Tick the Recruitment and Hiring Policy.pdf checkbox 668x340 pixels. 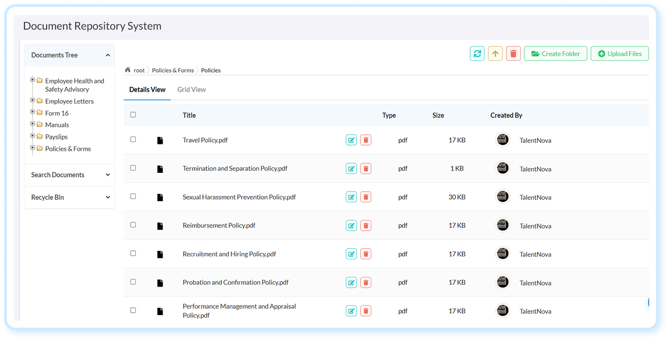click(x=133, y=254)
